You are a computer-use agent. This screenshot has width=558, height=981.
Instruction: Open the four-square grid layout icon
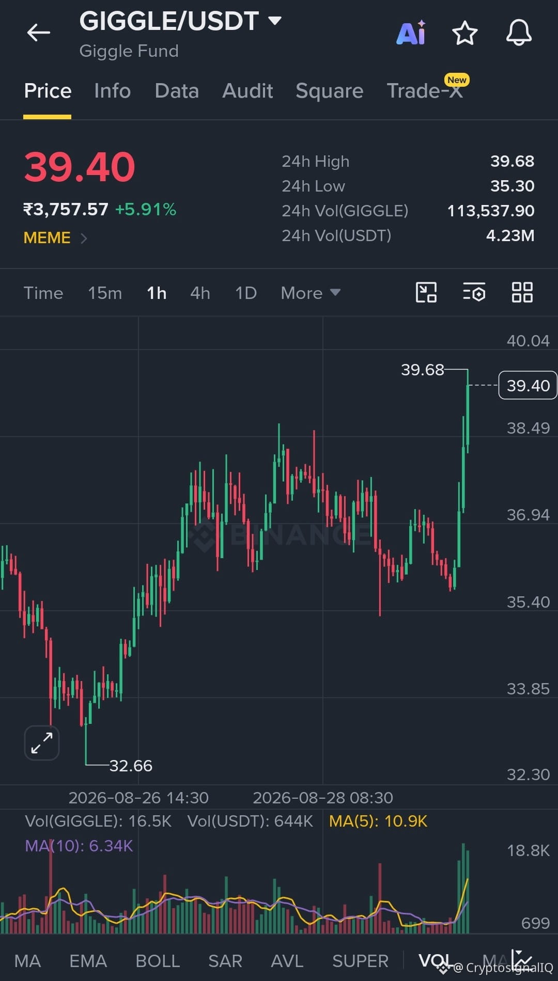(x=522, y=293)
